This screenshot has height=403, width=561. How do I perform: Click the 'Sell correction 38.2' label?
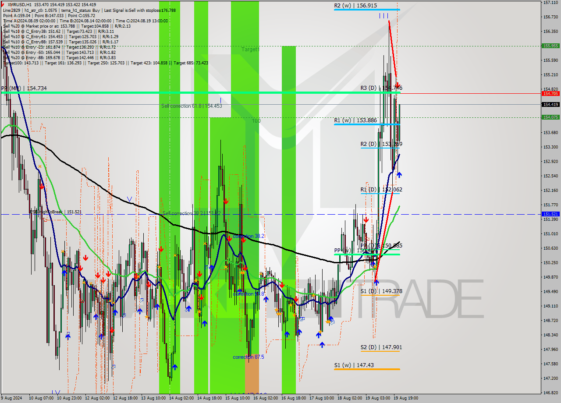pyautogui.click(x=192, y=213)
